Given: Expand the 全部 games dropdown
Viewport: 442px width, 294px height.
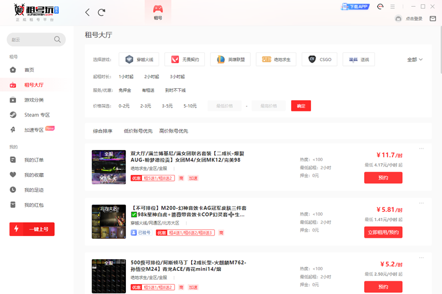Looking at the screenshot, I should coord(415,60).
